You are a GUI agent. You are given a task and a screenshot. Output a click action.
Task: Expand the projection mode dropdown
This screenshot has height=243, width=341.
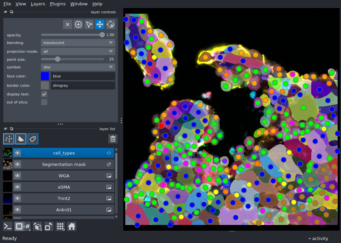coord(78,51)
